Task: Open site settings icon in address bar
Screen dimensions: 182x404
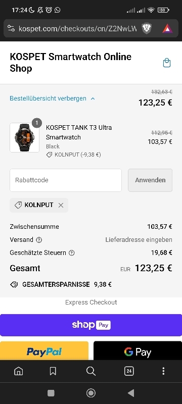Action: coord(11,28)
